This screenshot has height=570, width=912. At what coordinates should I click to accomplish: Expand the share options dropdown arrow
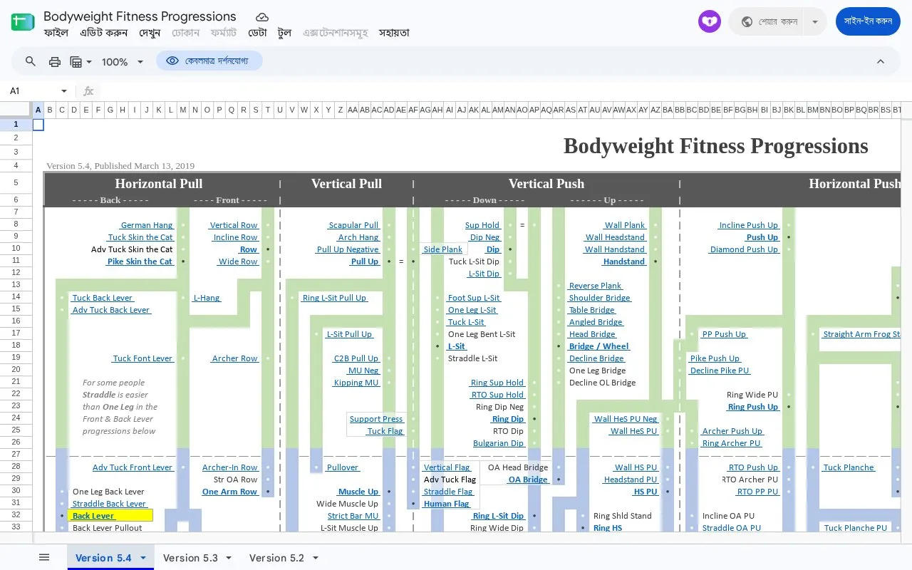[814, 21]
